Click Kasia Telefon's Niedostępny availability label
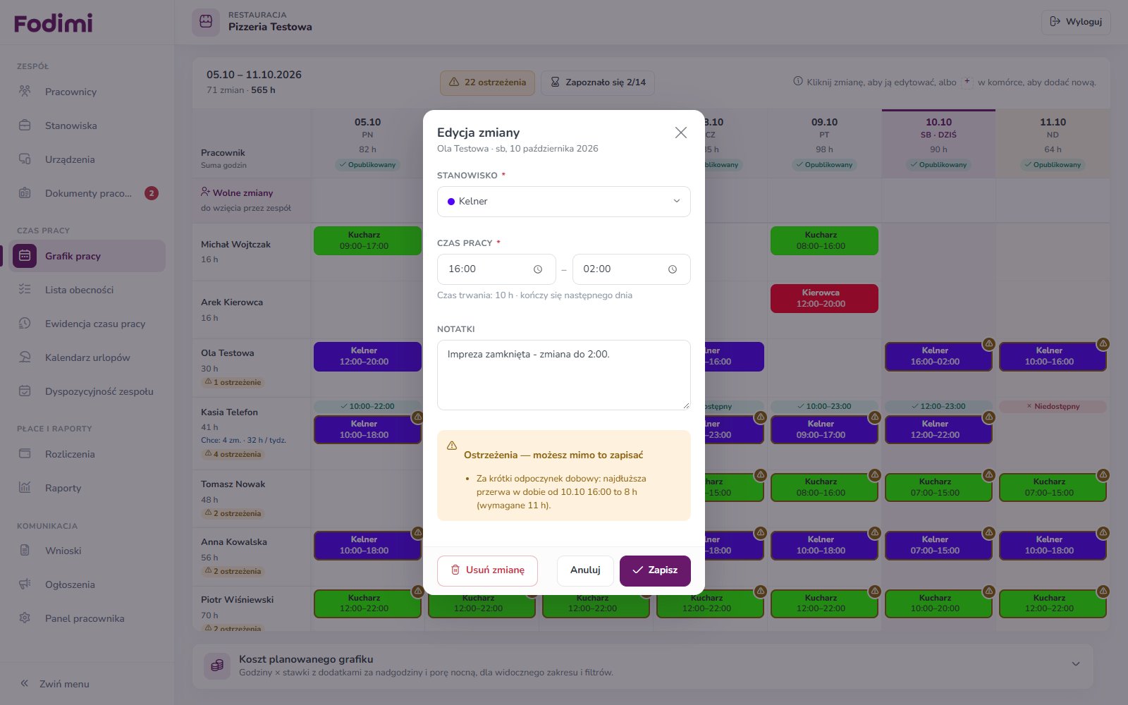Screen dimensions: 1128x705 pyautogui.click(x=1053, y=407)
